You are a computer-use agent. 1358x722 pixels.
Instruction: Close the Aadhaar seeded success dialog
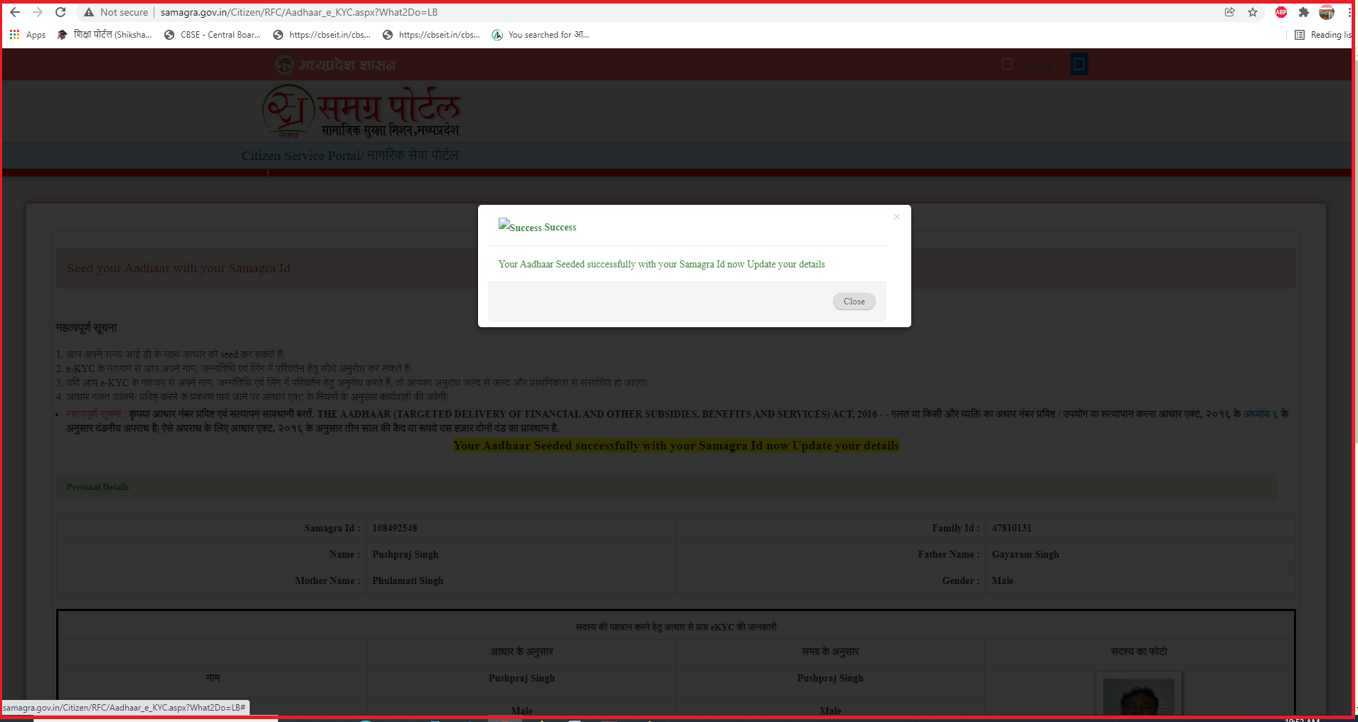click(x=854, y=302)
